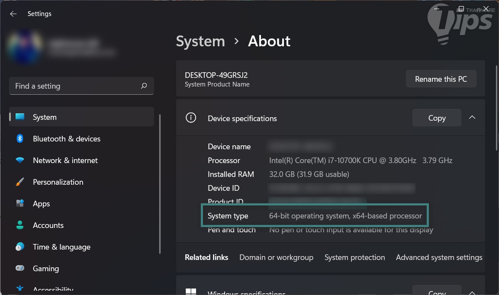Click the back arrow in Settings
This screenshot has width=499, height=295.
point(13,14)
